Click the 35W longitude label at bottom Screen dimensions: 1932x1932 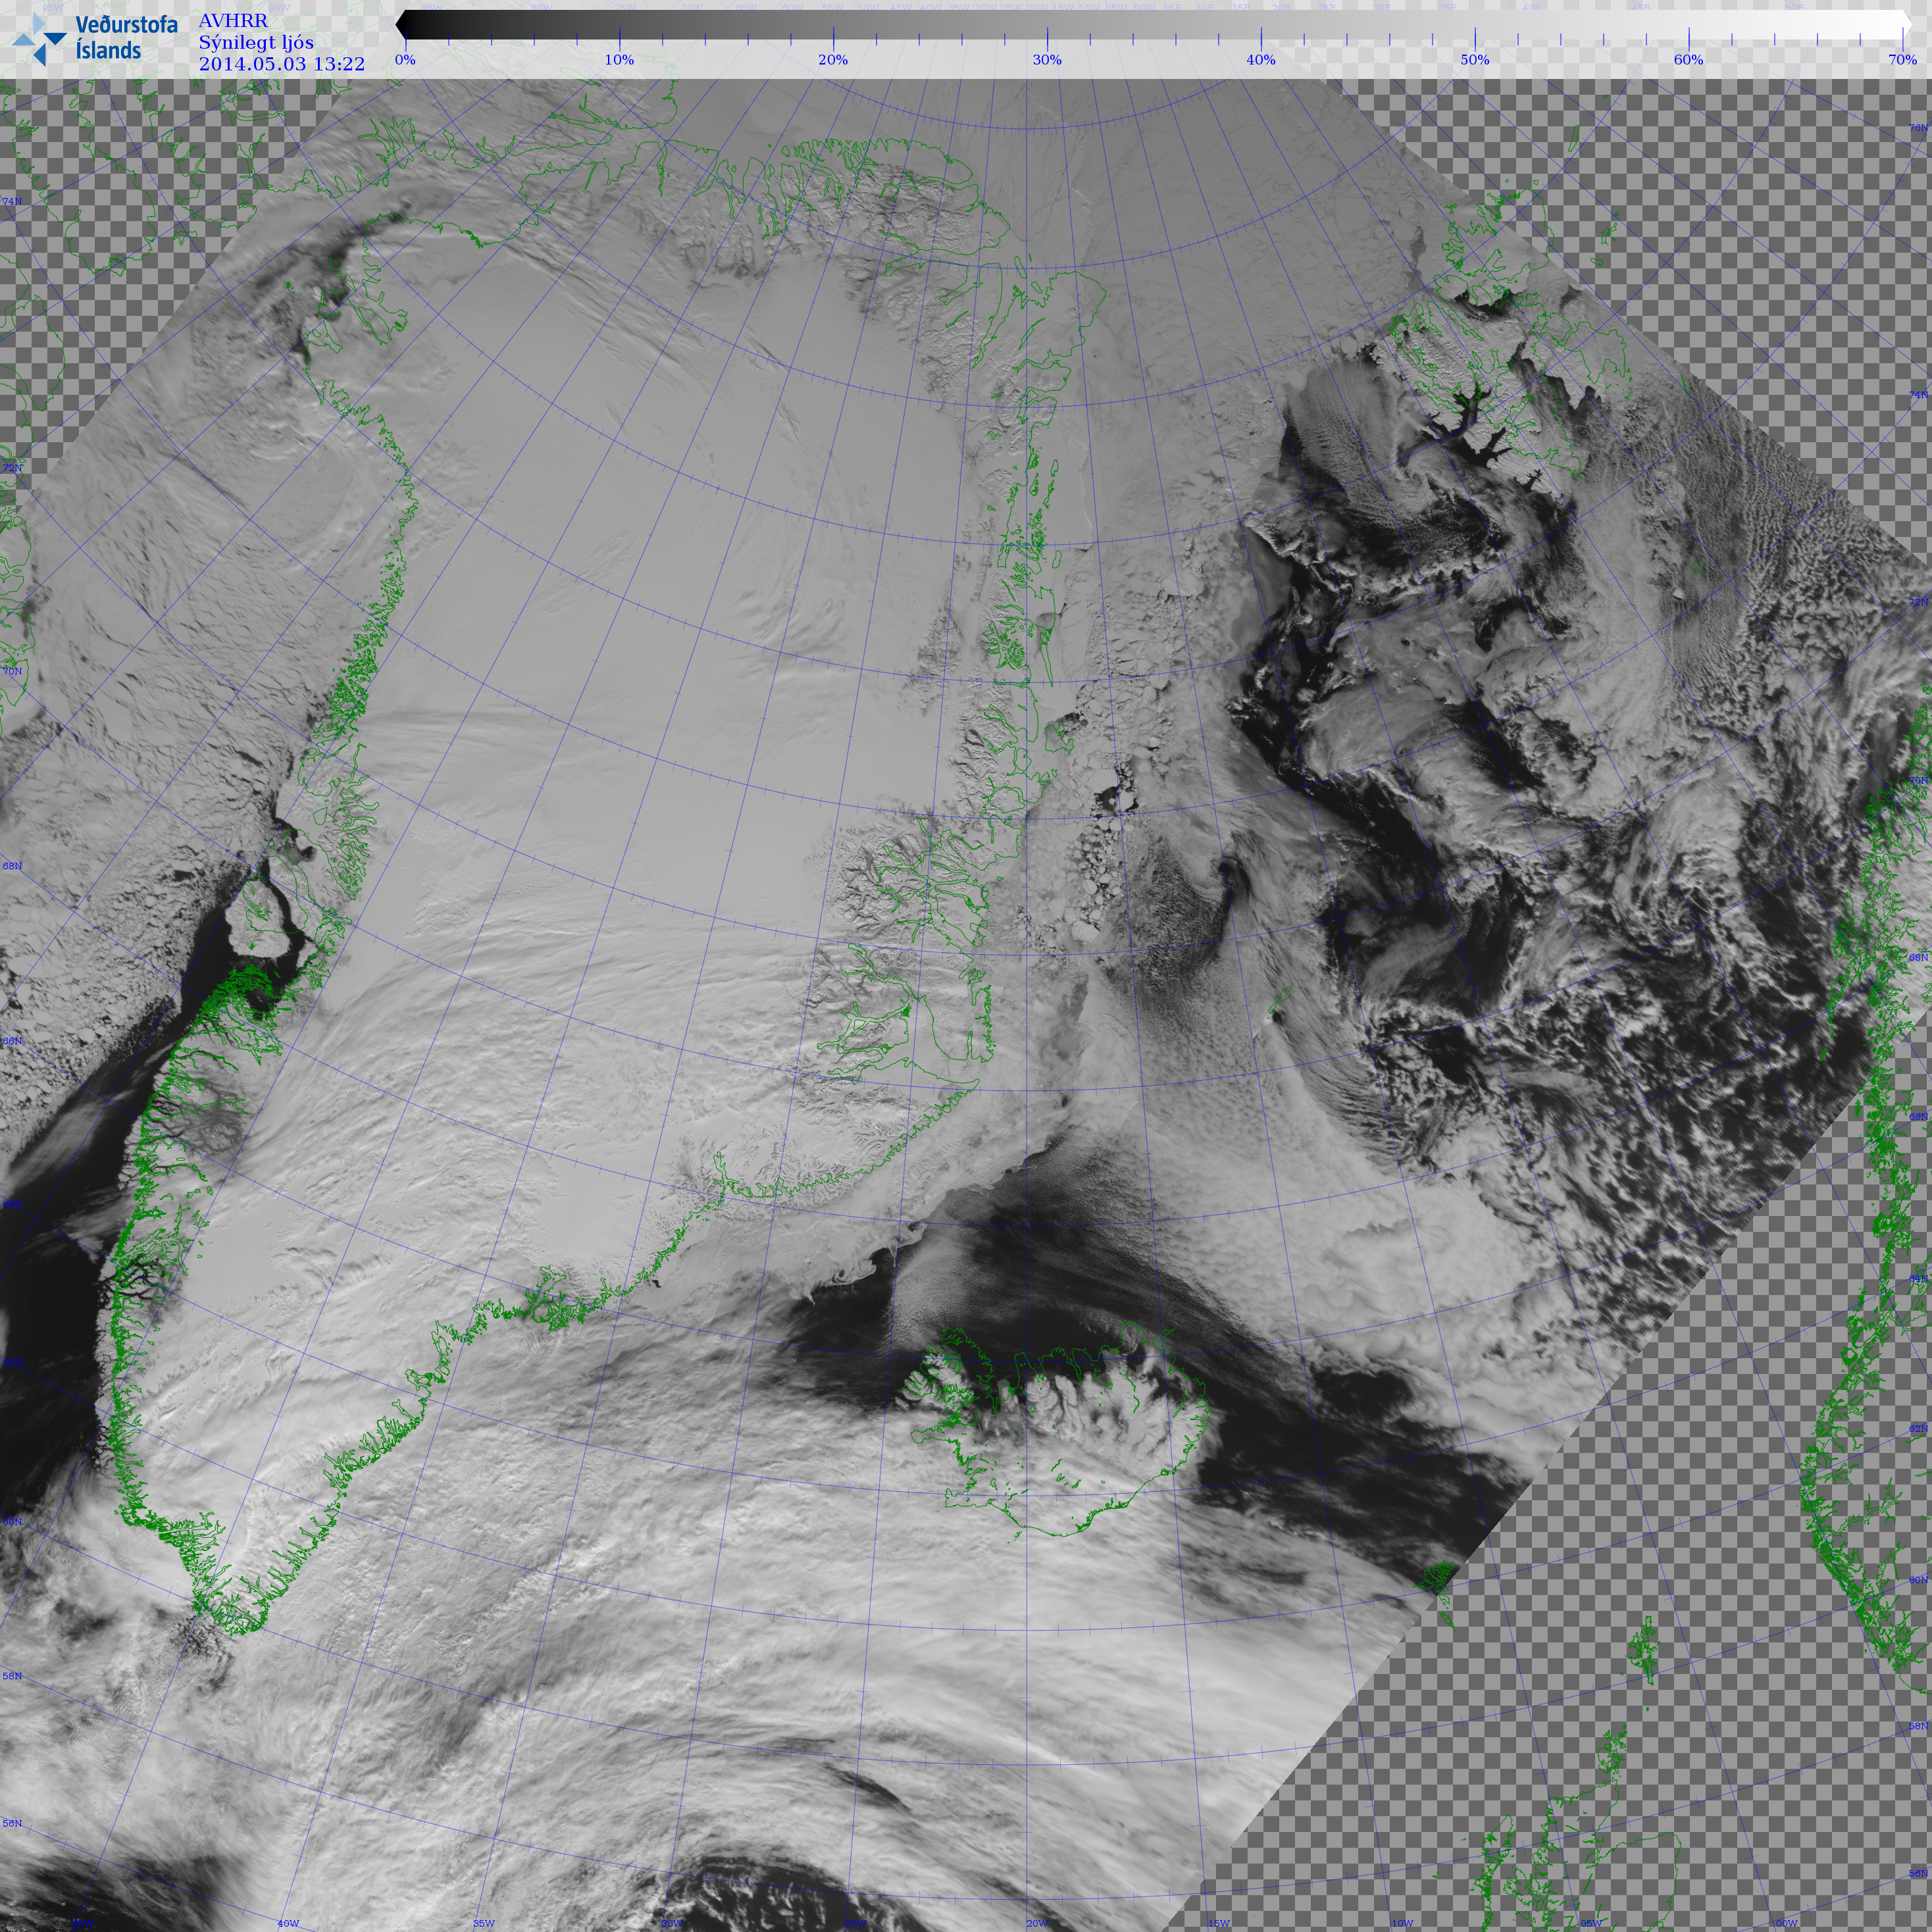coord(483,1923)
